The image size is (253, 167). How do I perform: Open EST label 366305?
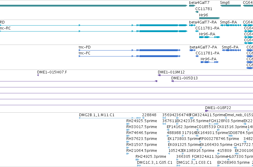pyautogui.click(x=183, y=157)
